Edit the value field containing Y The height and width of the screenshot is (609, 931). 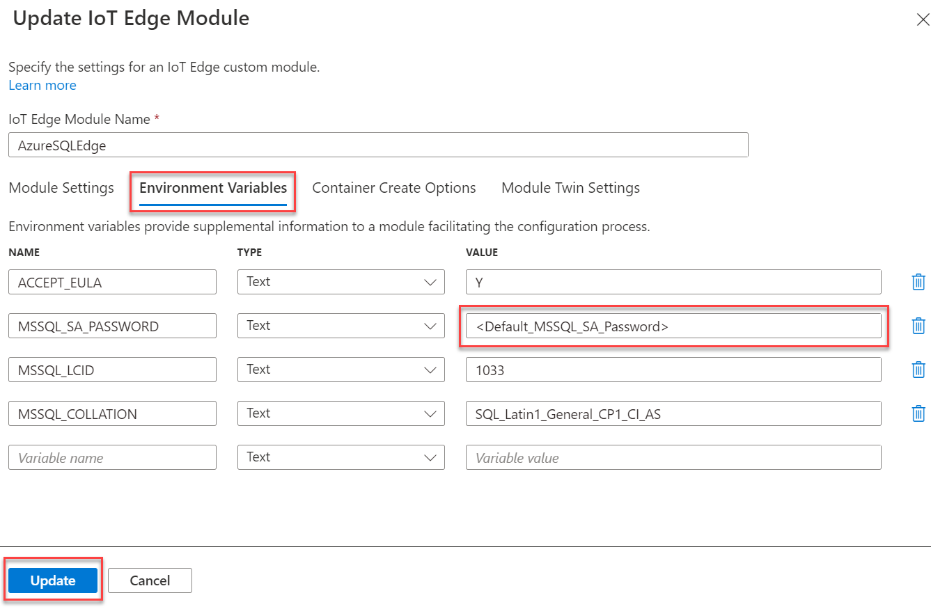coord(673,282)
